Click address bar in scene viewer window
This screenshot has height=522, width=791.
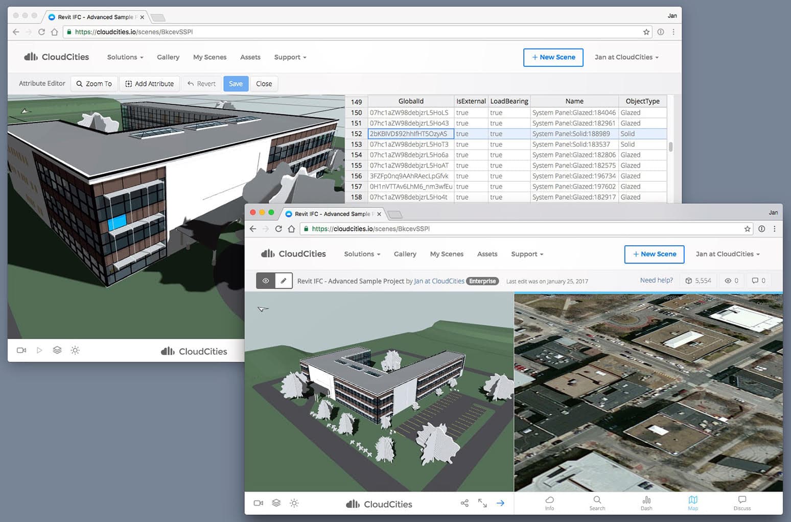pyautogui.click(x=526, y=229)
